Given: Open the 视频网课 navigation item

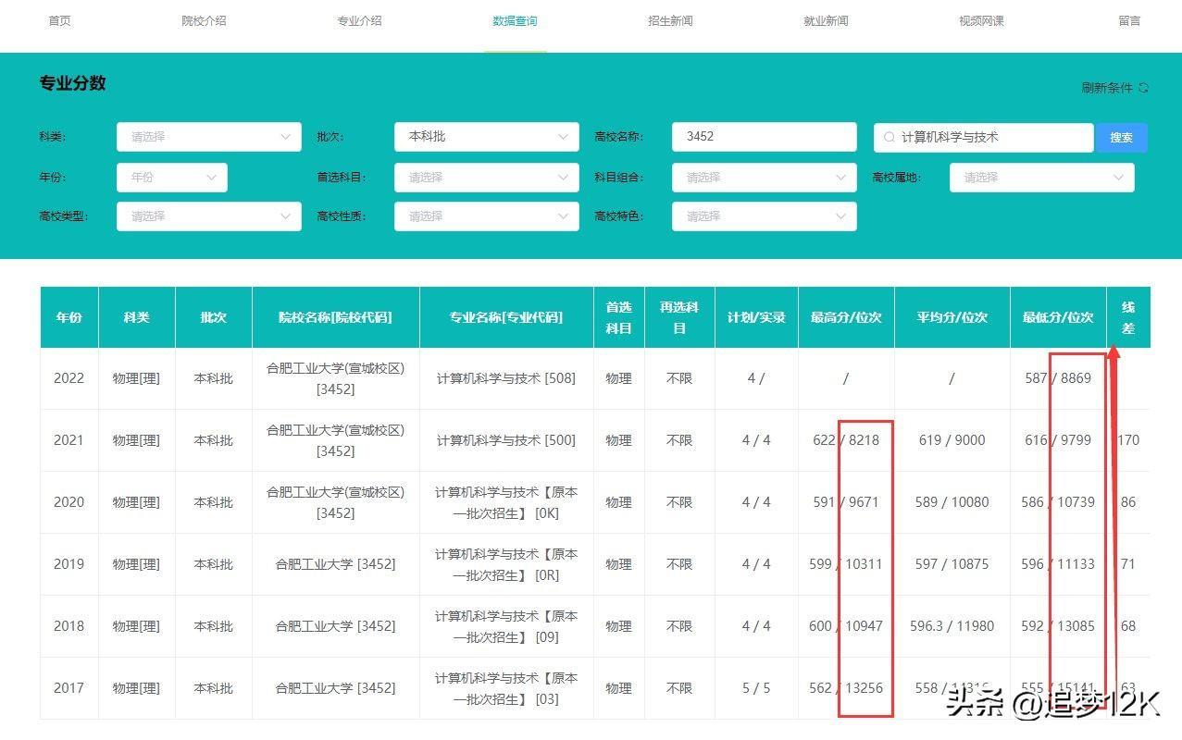Looking at the screenshot, I should pyautogui.click(x=981, y=21).
